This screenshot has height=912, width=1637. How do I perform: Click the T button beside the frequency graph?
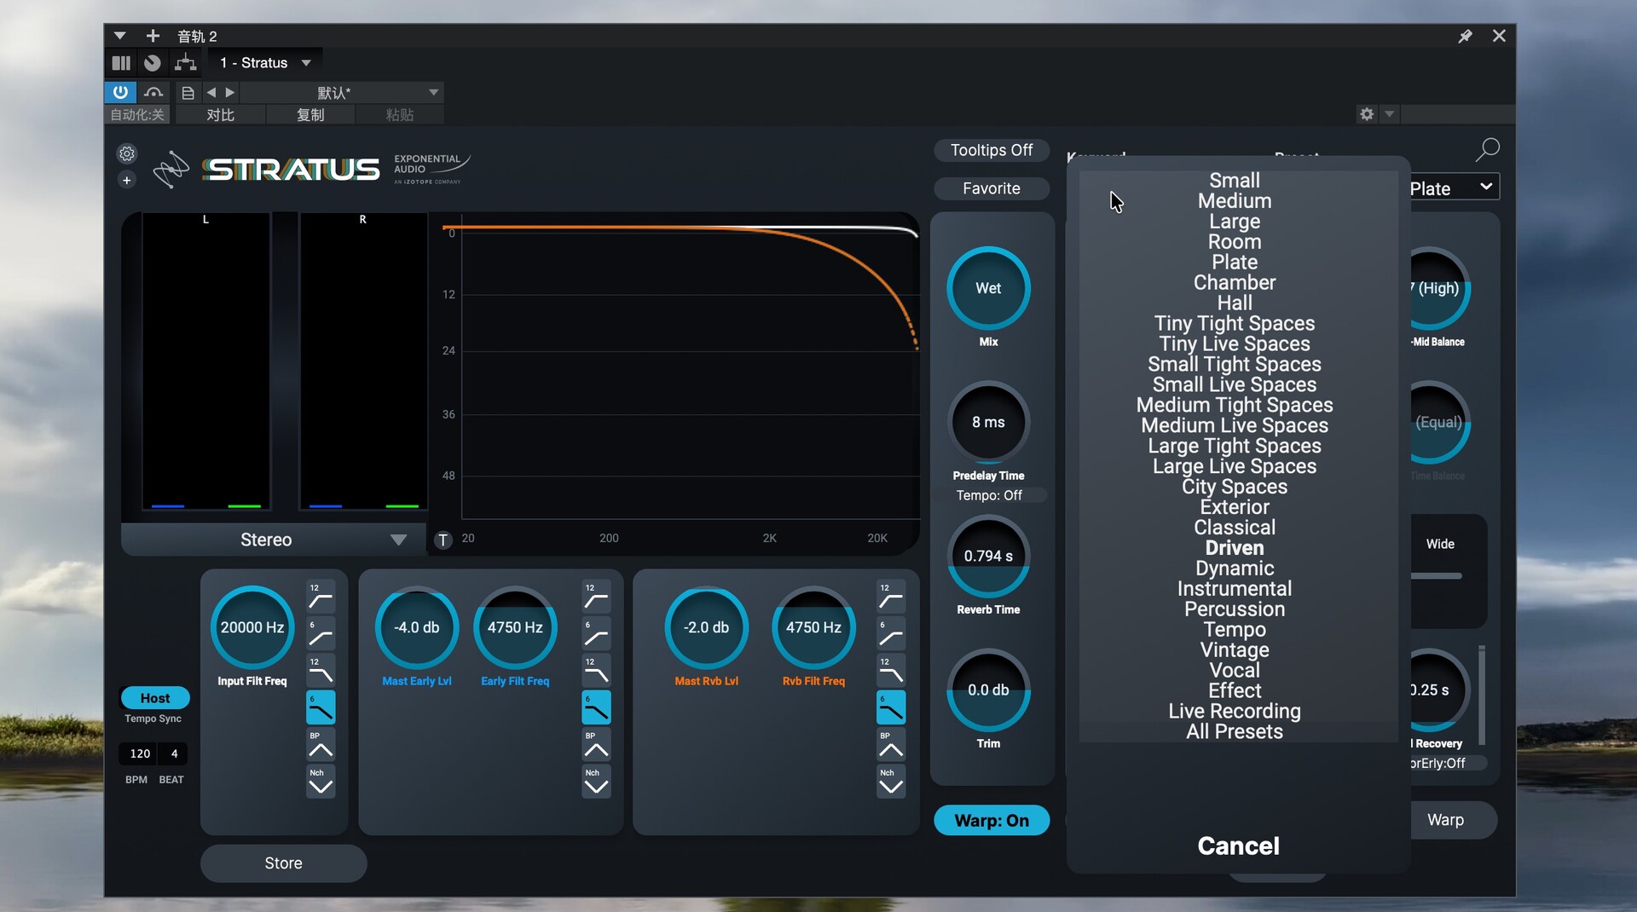[443, 540]
